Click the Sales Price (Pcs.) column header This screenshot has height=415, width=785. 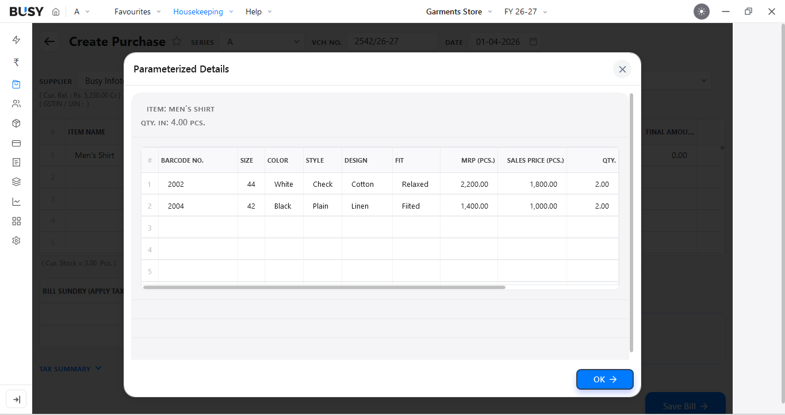(x=533, y=160)
